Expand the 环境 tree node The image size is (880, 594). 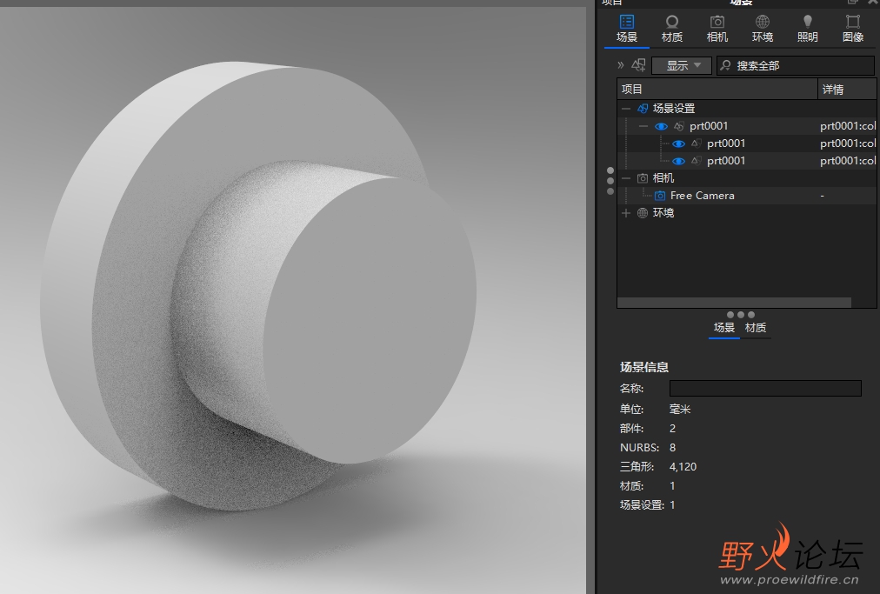pos(626,213)
